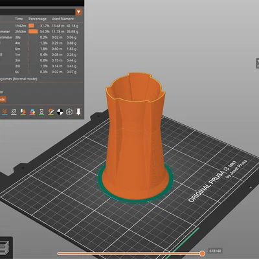Toggle tool changes icon in legend toolbar
Viewport: 259px width, 259px height.
[23, 112]
